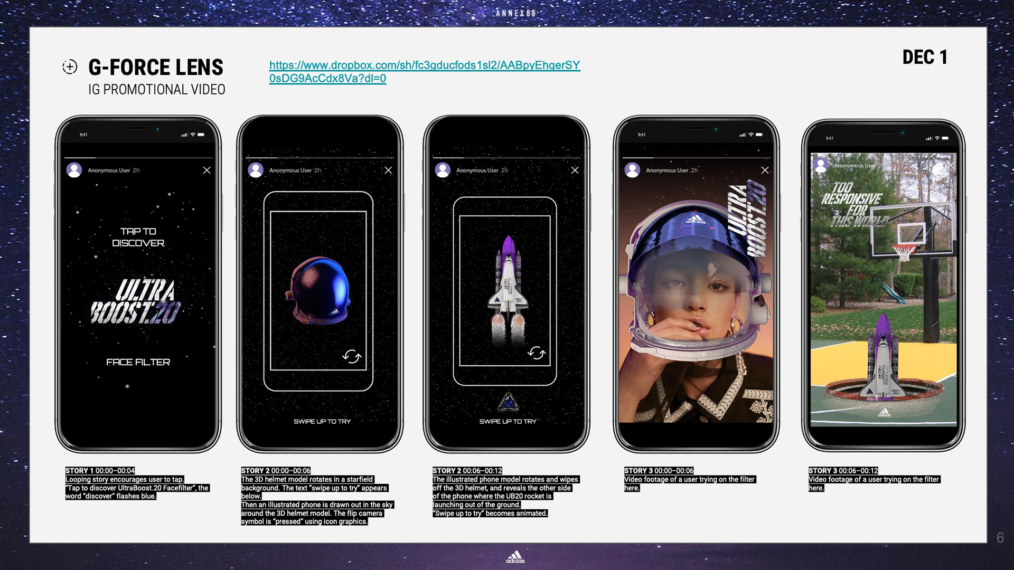The height and width of the screenshot is (570, 1014).
Task: Click the DEC 1 date label
Action: tap(925, 57)
